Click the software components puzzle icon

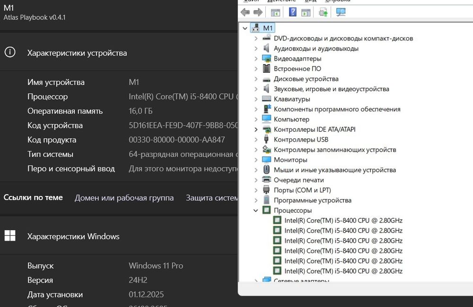[267, 109]
